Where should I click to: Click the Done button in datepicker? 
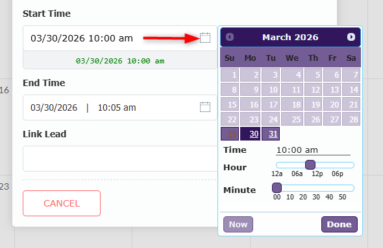click(340, 225)
